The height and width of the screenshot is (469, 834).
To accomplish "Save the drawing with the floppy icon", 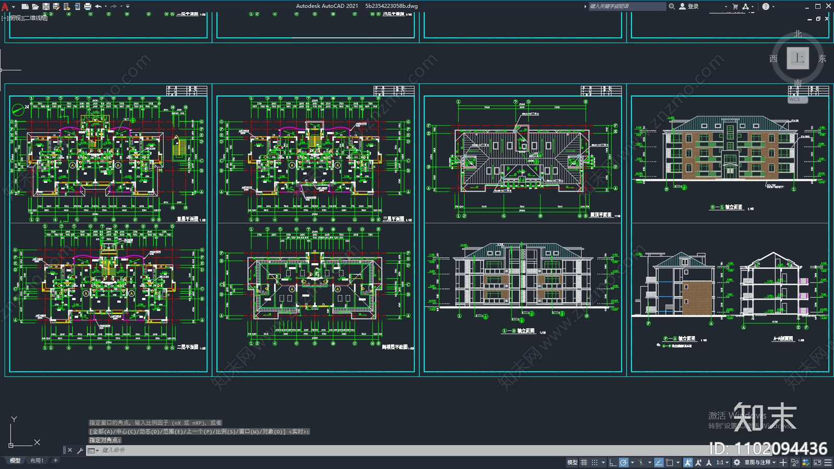I will coord(46,7).
